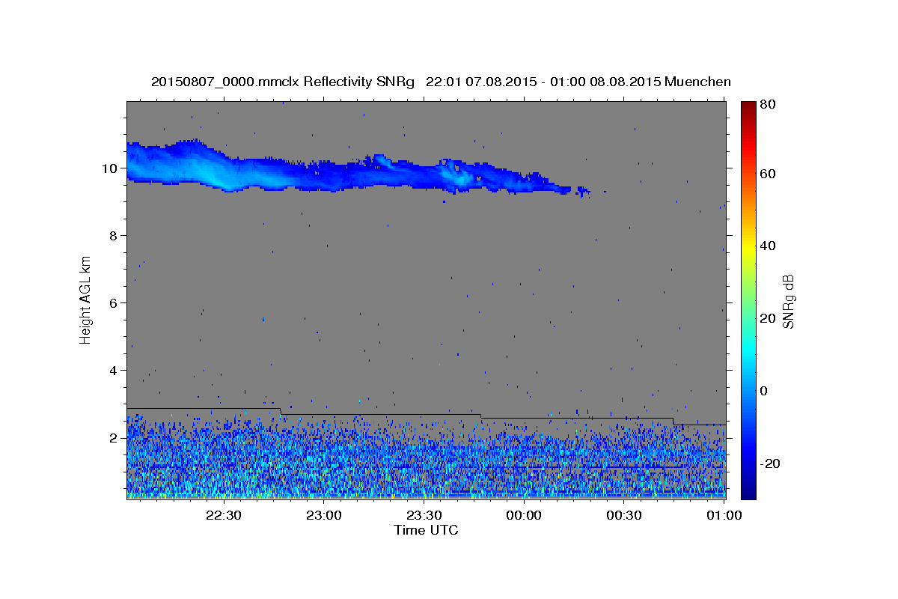
Task: Click the 00:30 time tick label
Action: click(x=624, y=516)
